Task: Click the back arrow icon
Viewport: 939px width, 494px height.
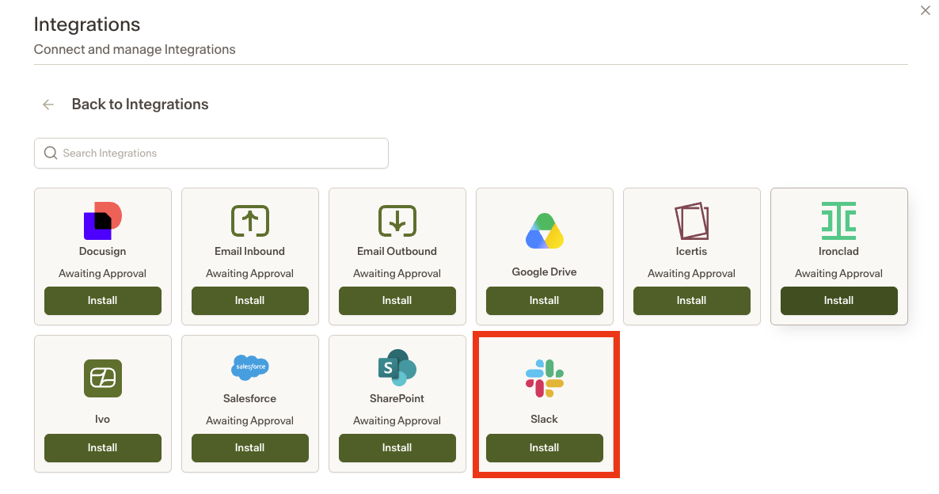Action: (x=48, y=104)
